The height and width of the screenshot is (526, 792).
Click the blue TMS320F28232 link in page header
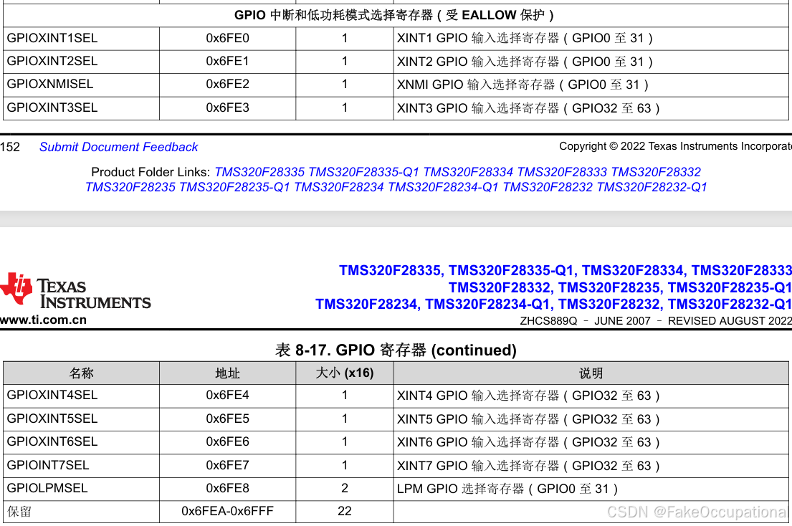[x=611, y=305]
